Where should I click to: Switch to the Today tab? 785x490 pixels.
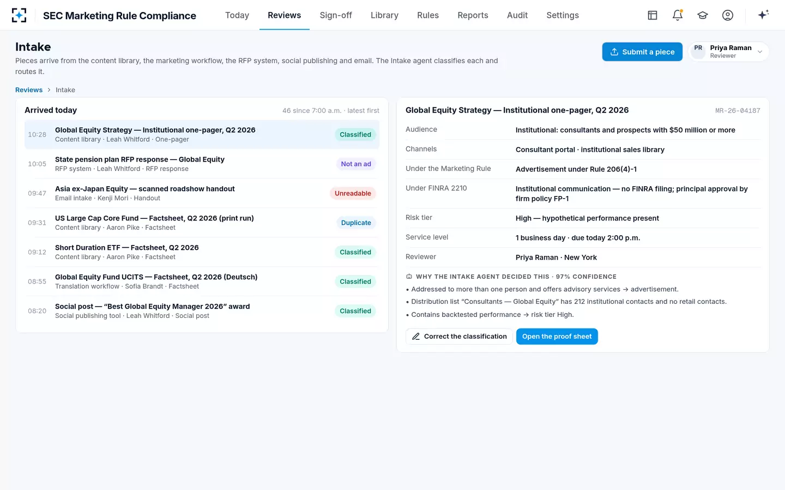click(x=237, y=15)
